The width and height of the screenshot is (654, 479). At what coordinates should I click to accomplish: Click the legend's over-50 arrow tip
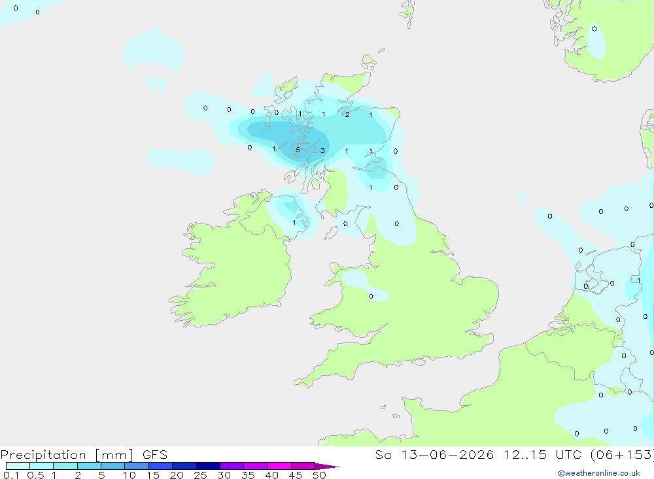pos(328,467)
